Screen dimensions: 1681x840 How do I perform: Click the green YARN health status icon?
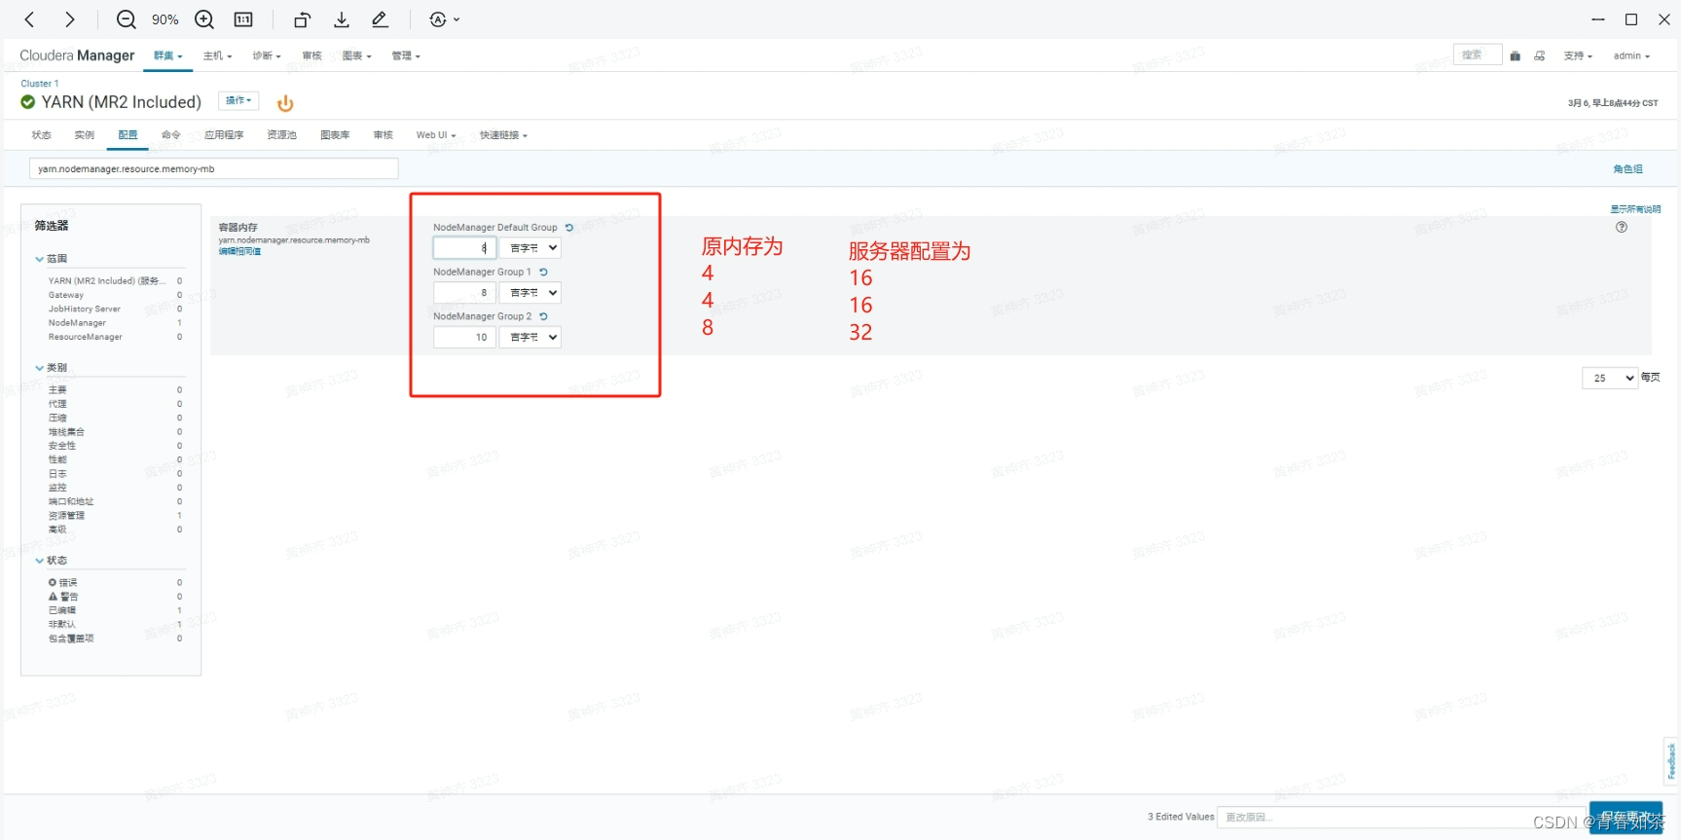click(x=28, y=102)
